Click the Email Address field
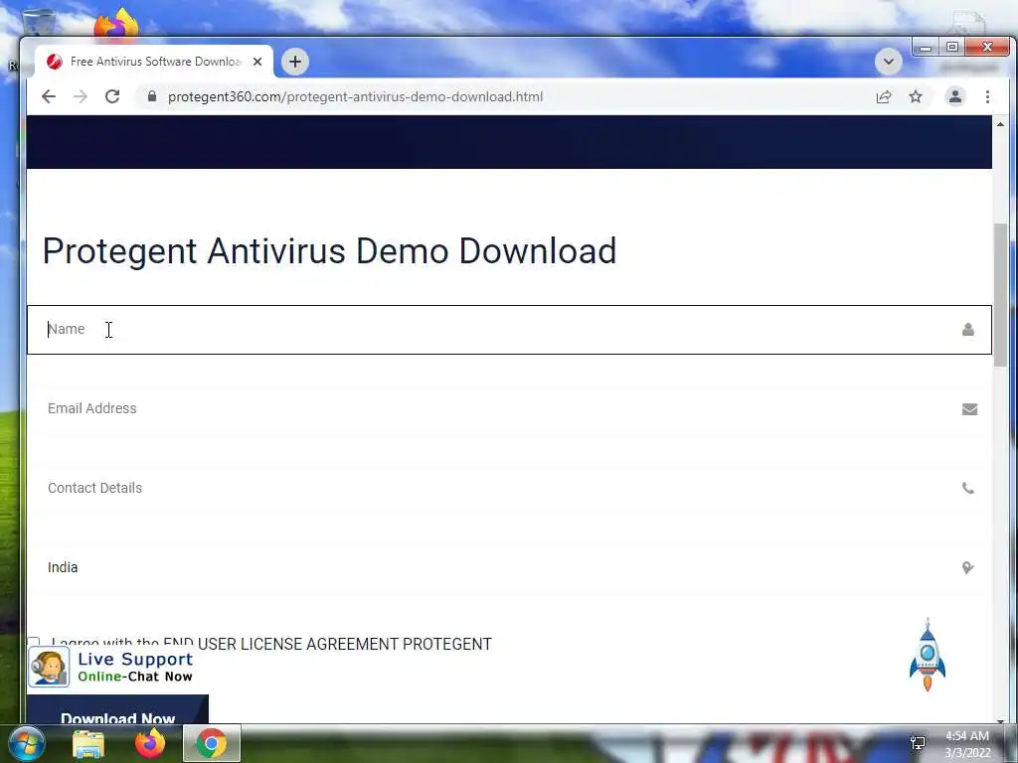Viewport: 1018px width, 763px height. (509, 408)
